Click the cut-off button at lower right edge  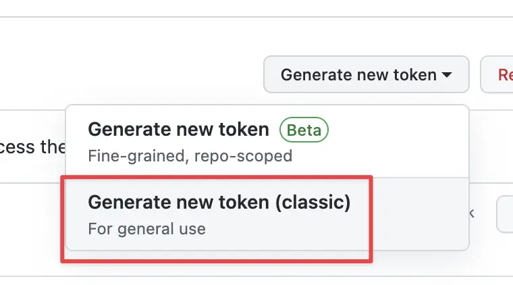(x=505, y=214)
